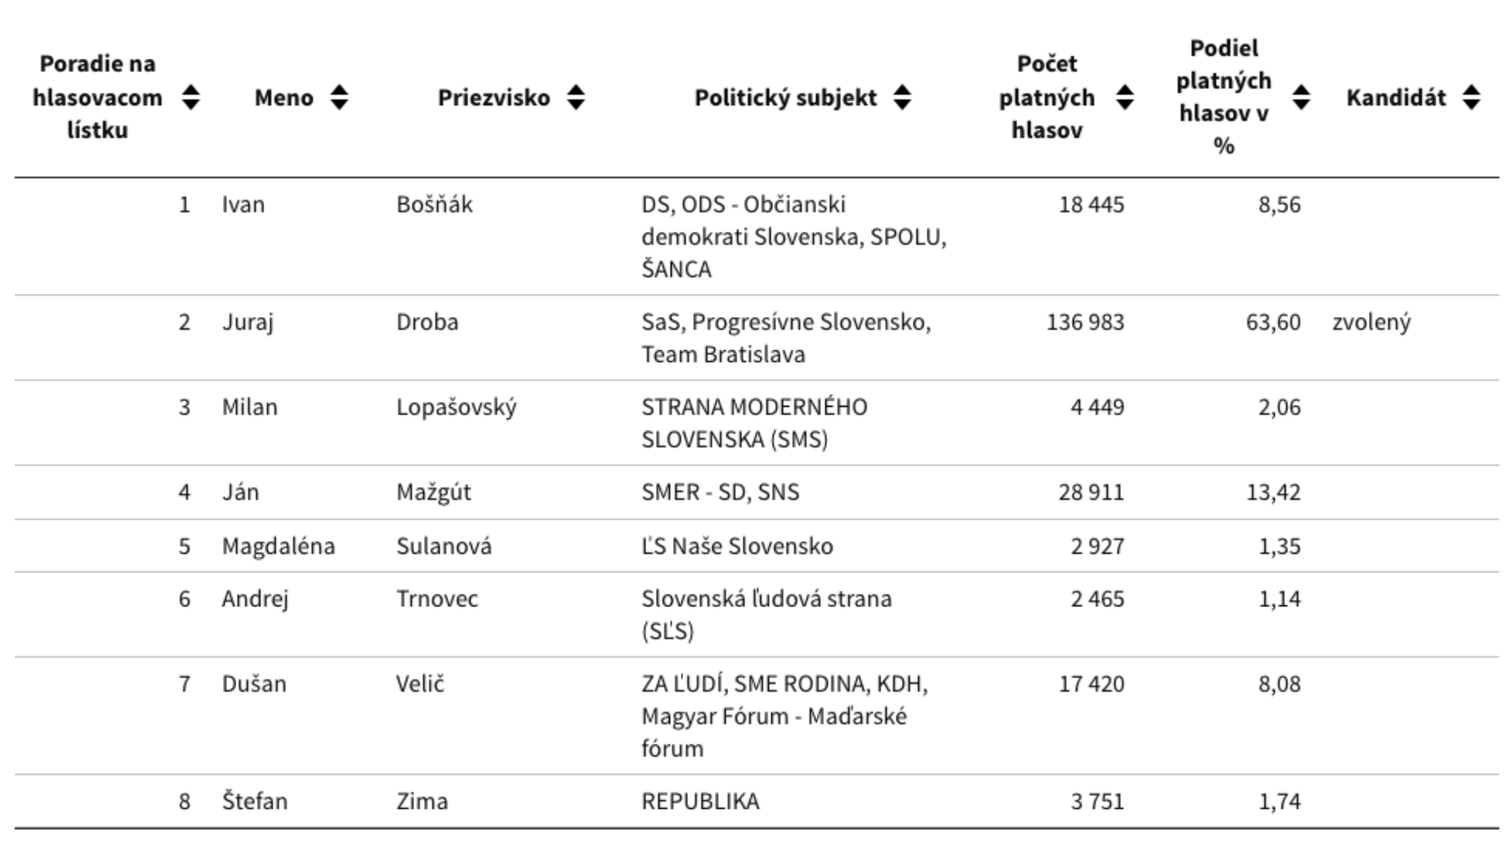This screenshot has width=1508, height=848.
Task: Click sort arrows for vote share percent
Action: (1301, 97)
